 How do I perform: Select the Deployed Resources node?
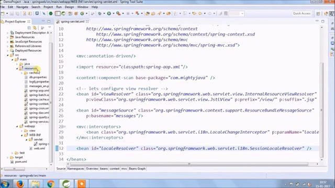28,51
